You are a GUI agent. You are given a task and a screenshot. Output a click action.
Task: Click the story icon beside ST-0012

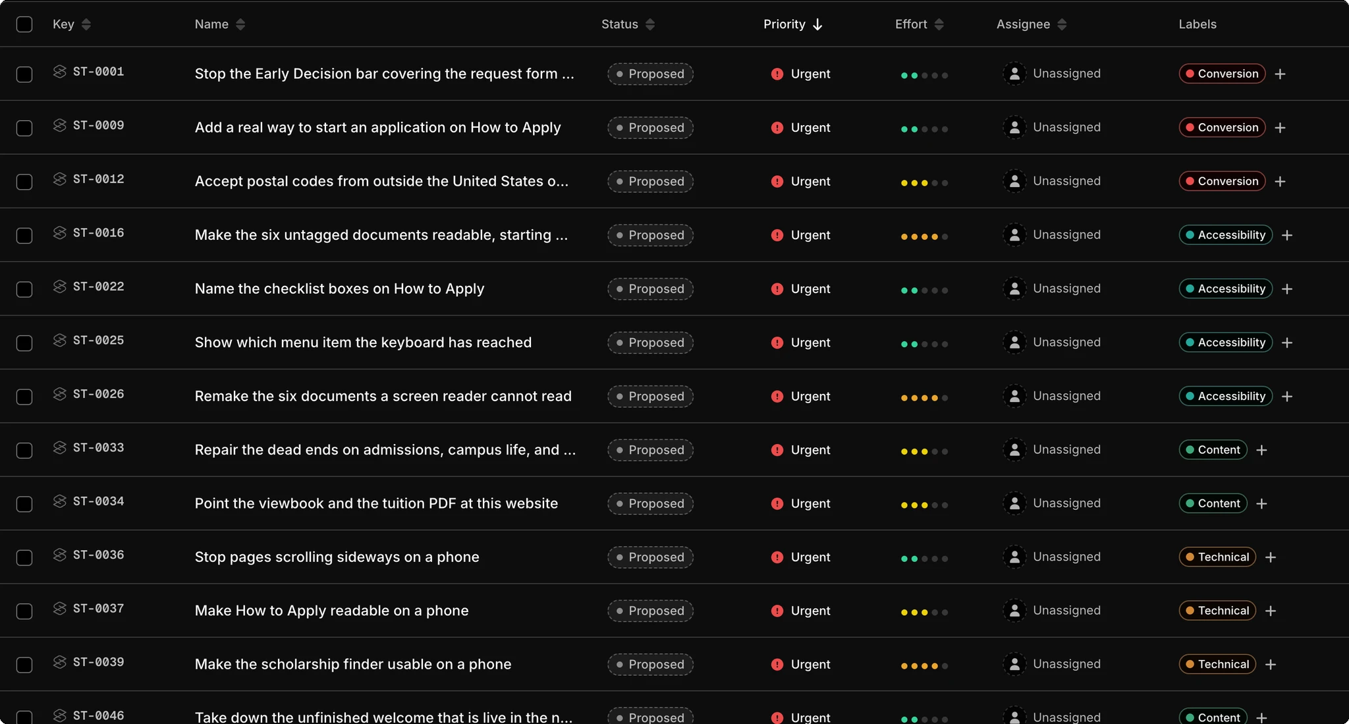tap(60, 179)
